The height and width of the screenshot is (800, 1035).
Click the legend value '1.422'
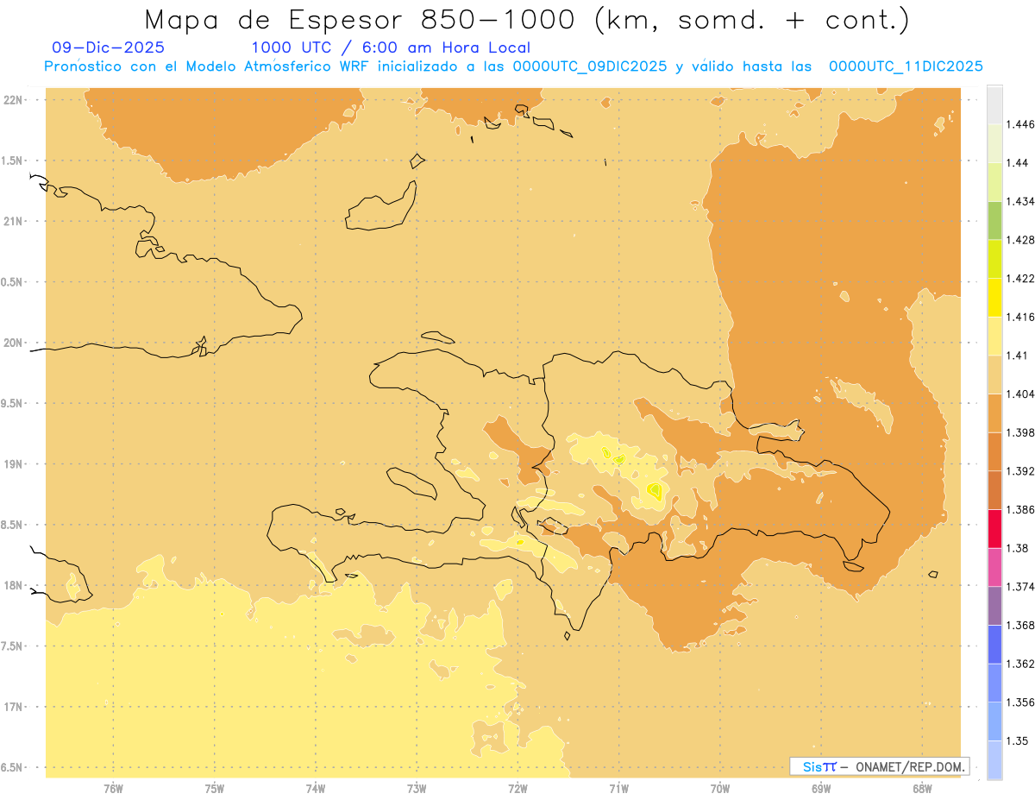[1021, 279]
